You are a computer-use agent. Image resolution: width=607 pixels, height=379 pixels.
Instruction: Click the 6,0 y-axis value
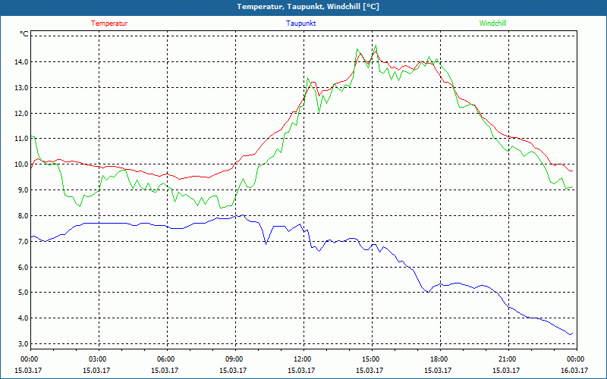tap(24, 267)
